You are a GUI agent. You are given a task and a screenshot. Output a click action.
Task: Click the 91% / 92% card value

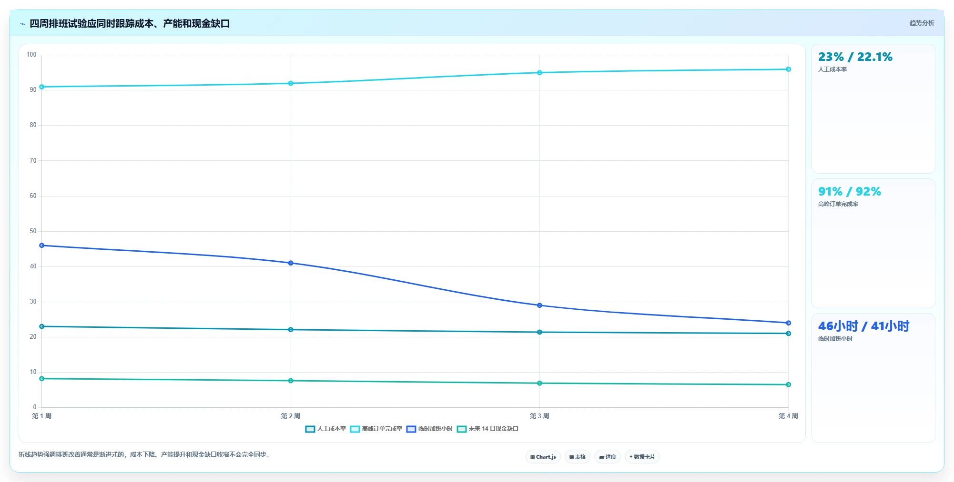pyautogui.click(x=850, y=192)
